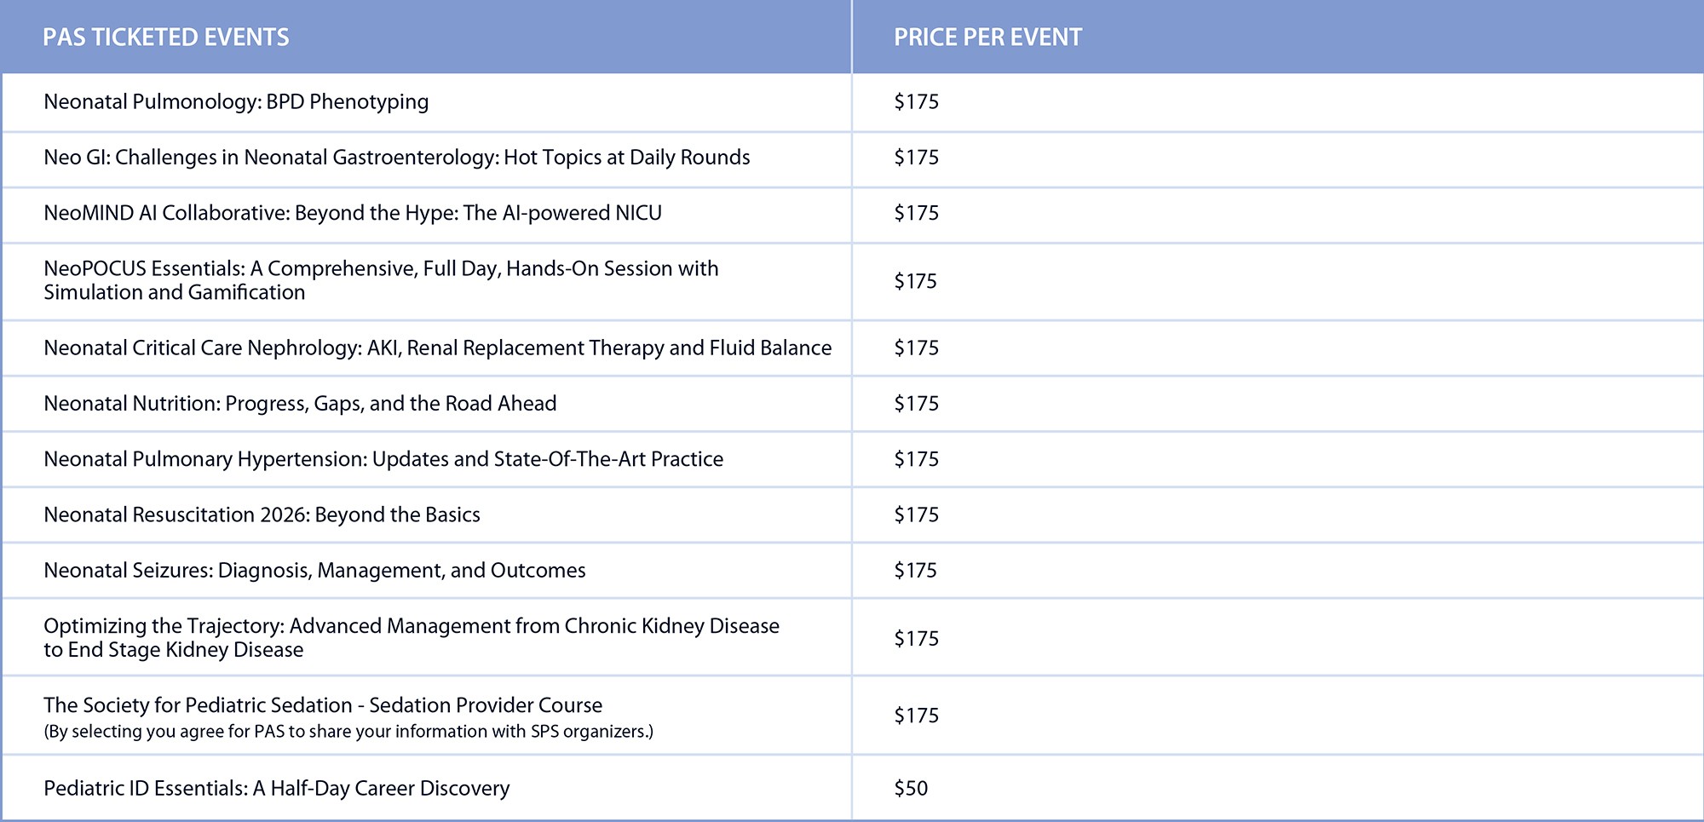
Task: Select Pediatric ID Essentials career discovery event
Action: click(x=276, y=789)
